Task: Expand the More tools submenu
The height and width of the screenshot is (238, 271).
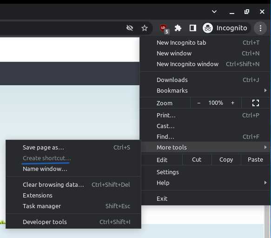Action: (x=205, y=147)
